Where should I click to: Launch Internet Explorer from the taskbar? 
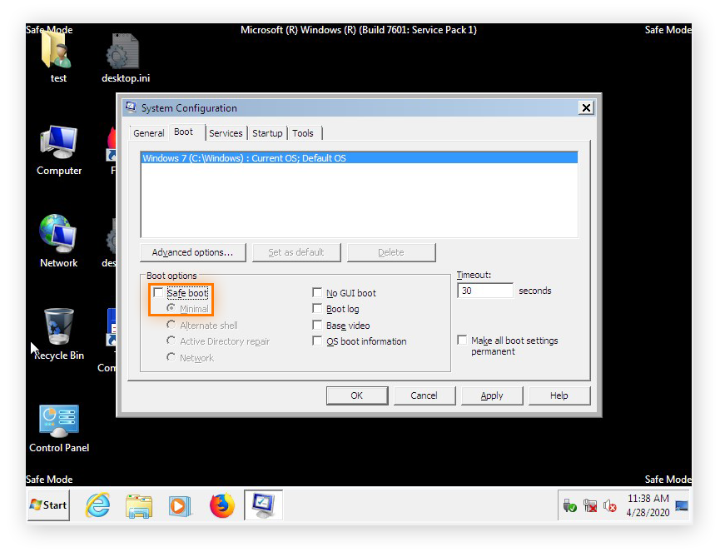[97, 505]
